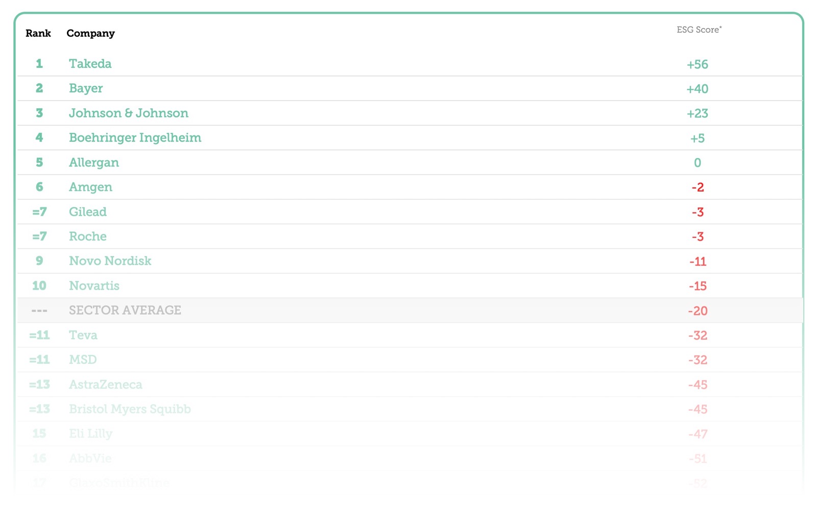The width and height of the screenshot is (817, 523).
Task: Select Eli Lilly's -47 score
Action: [698, 434]
